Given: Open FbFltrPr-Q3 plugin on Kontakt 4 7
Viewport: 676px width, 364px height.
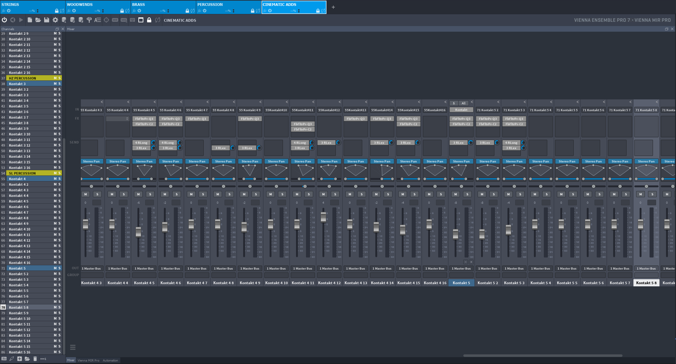Looking at the screenshot, I should 197,119.
